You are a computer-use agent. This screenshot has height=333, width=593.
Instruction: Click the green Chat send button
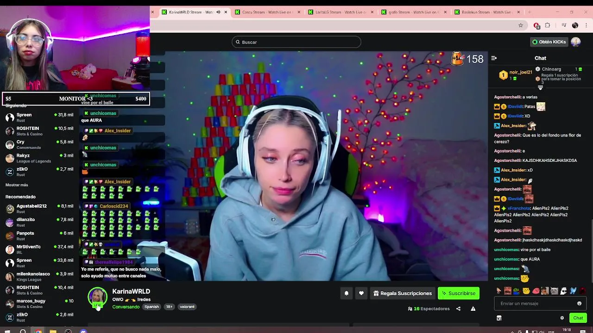[578, 318]
